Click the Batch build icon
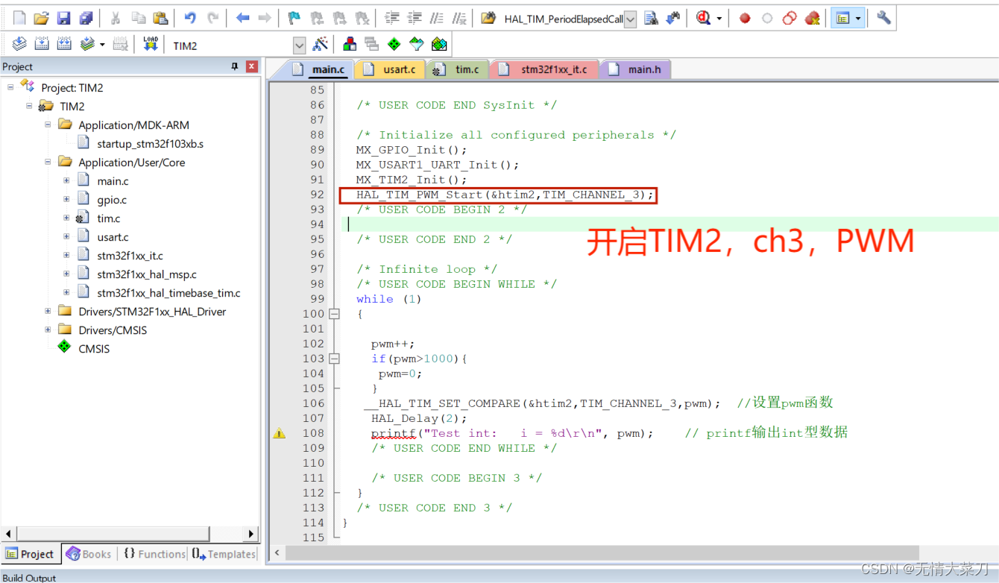 [87, 45]
